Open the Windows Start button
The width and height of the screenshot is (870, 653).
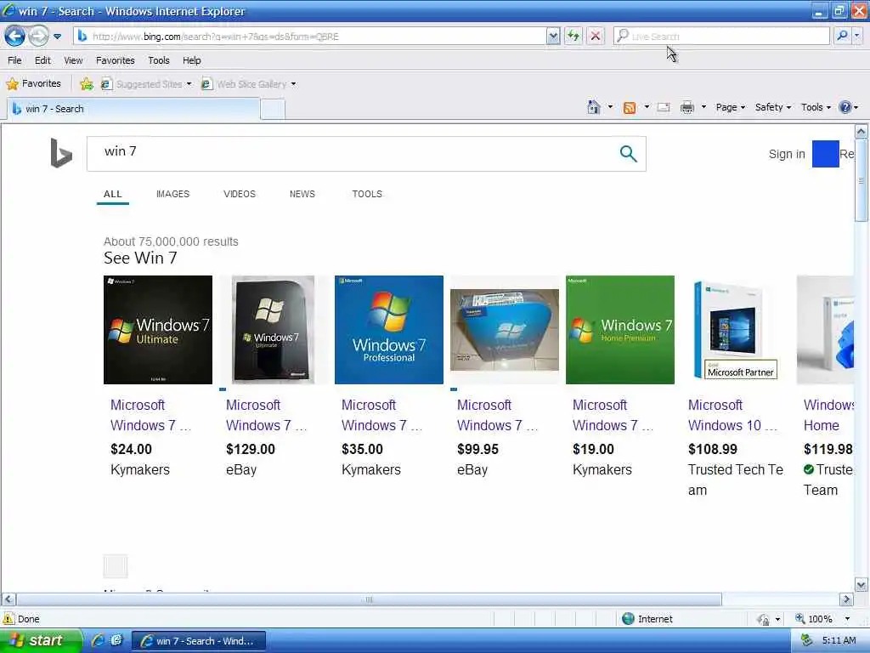41,640
